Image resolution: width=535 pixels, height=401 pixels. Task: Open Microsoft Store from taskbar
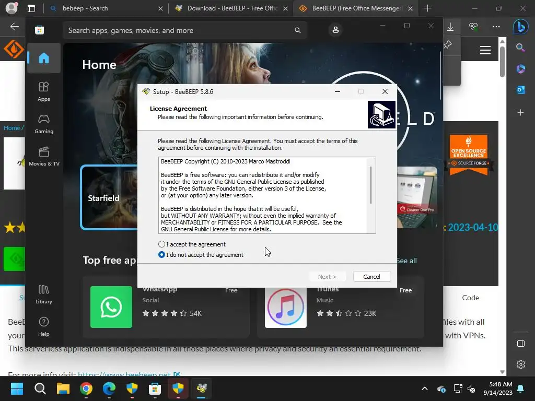click(x=155, y=388)
